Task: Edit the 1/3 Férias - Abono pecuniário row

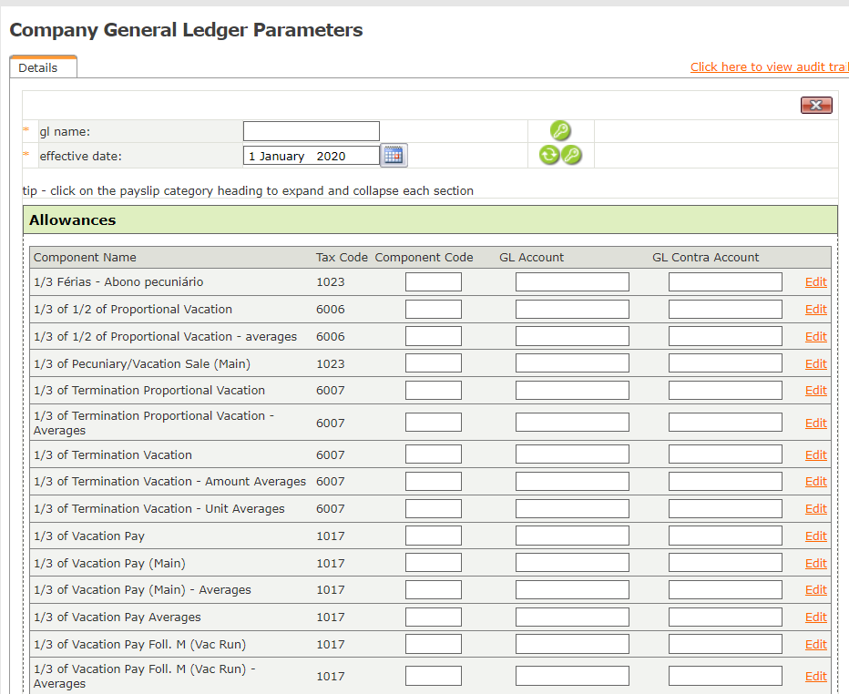Action: tap(815, 282)
